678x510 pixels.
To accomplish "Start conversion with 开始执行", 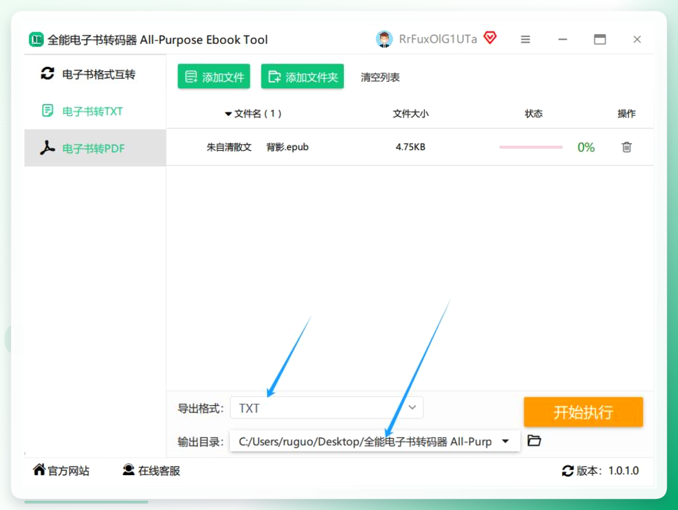I will 584,412.
